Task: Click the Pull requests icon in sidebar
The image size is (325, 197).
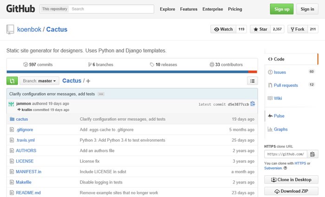Action: point(270,85)
